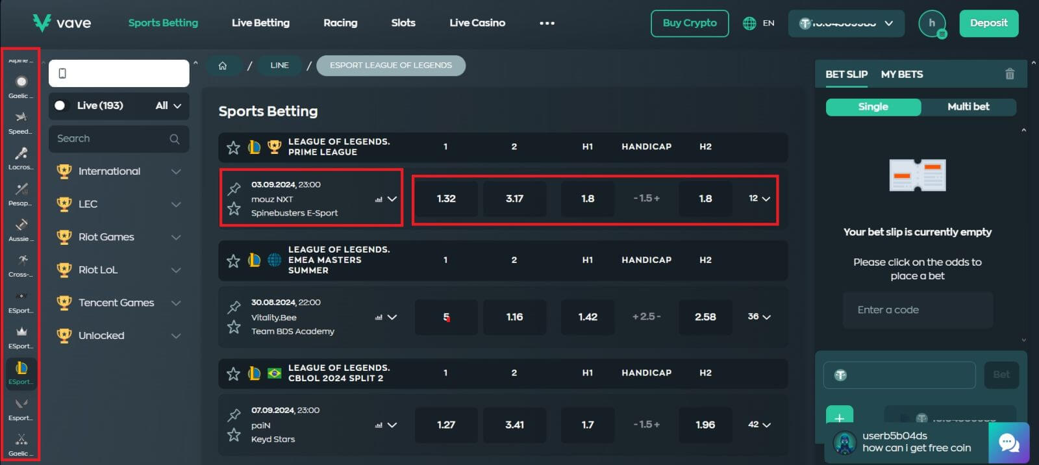The image size is (1039, 465).
Task: Open the user avatar 'h' profile
Action: click(x=932, y=23)
